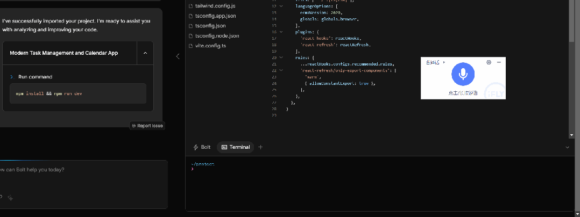Add a new terminal with plus icon
Image resolution: width=580 pixels, height=217 pixels.
tap(260, 147)
